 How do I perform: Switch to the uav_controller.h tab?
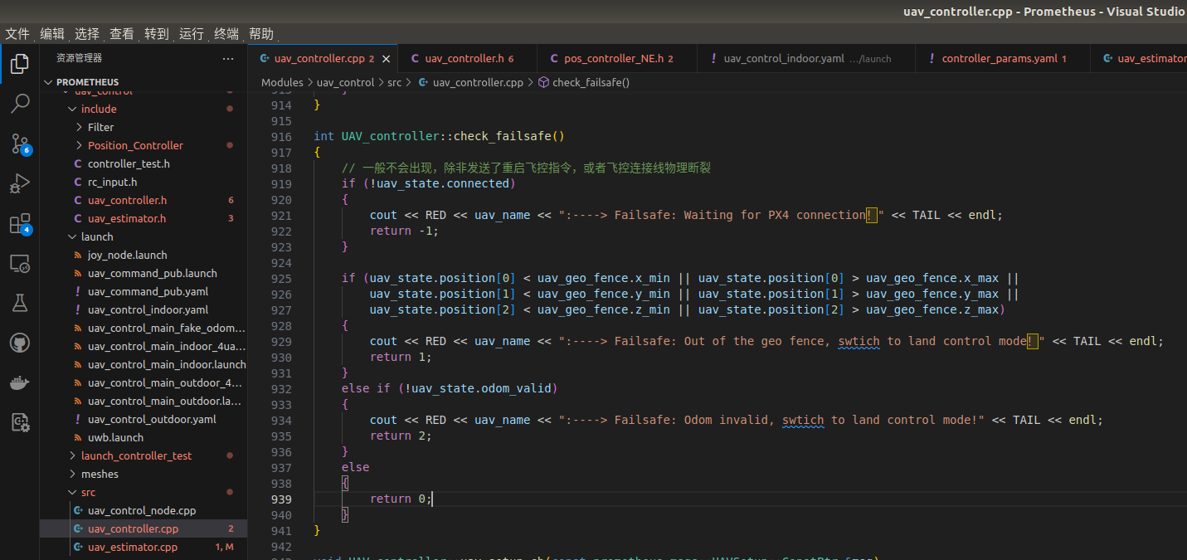468,59
